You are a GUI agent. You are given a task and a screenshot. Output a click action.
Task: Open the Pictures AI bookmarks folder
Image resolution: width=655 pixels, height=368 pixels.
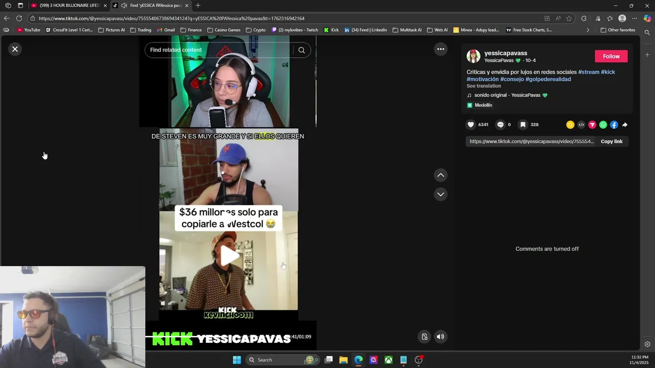[x=111, y=30]
